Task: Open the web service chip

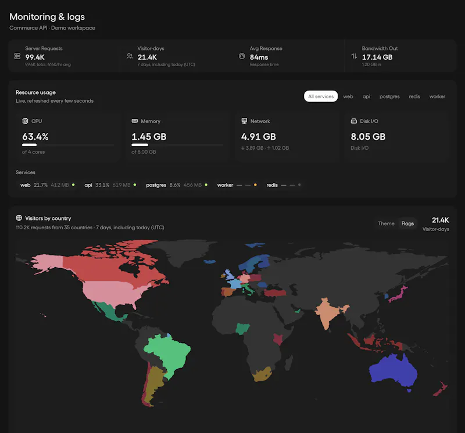Action: tap(48, 185)
